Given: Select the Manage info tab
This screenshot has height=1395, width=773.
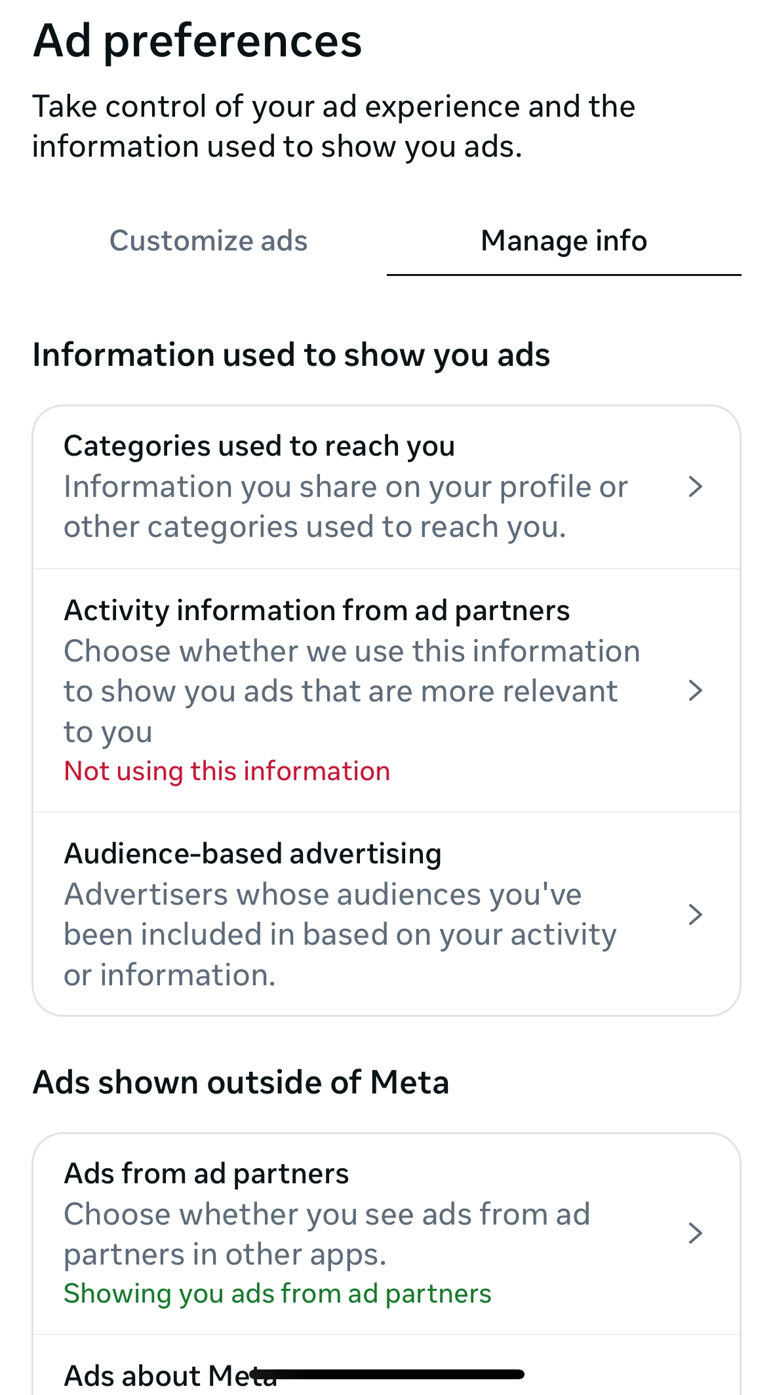Looking at the screenshot, I should click(564, 241).
